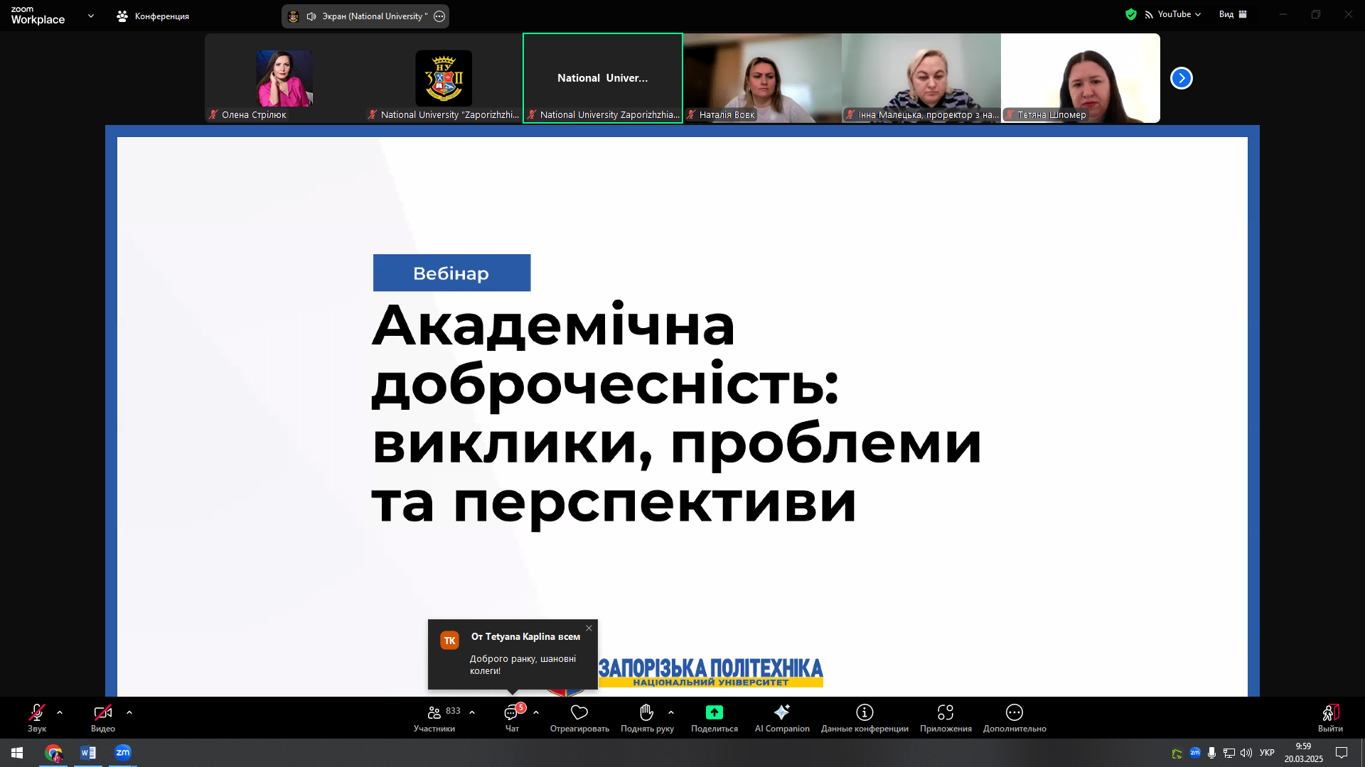Open the More options ellipsis

[x=1015, y=712]
